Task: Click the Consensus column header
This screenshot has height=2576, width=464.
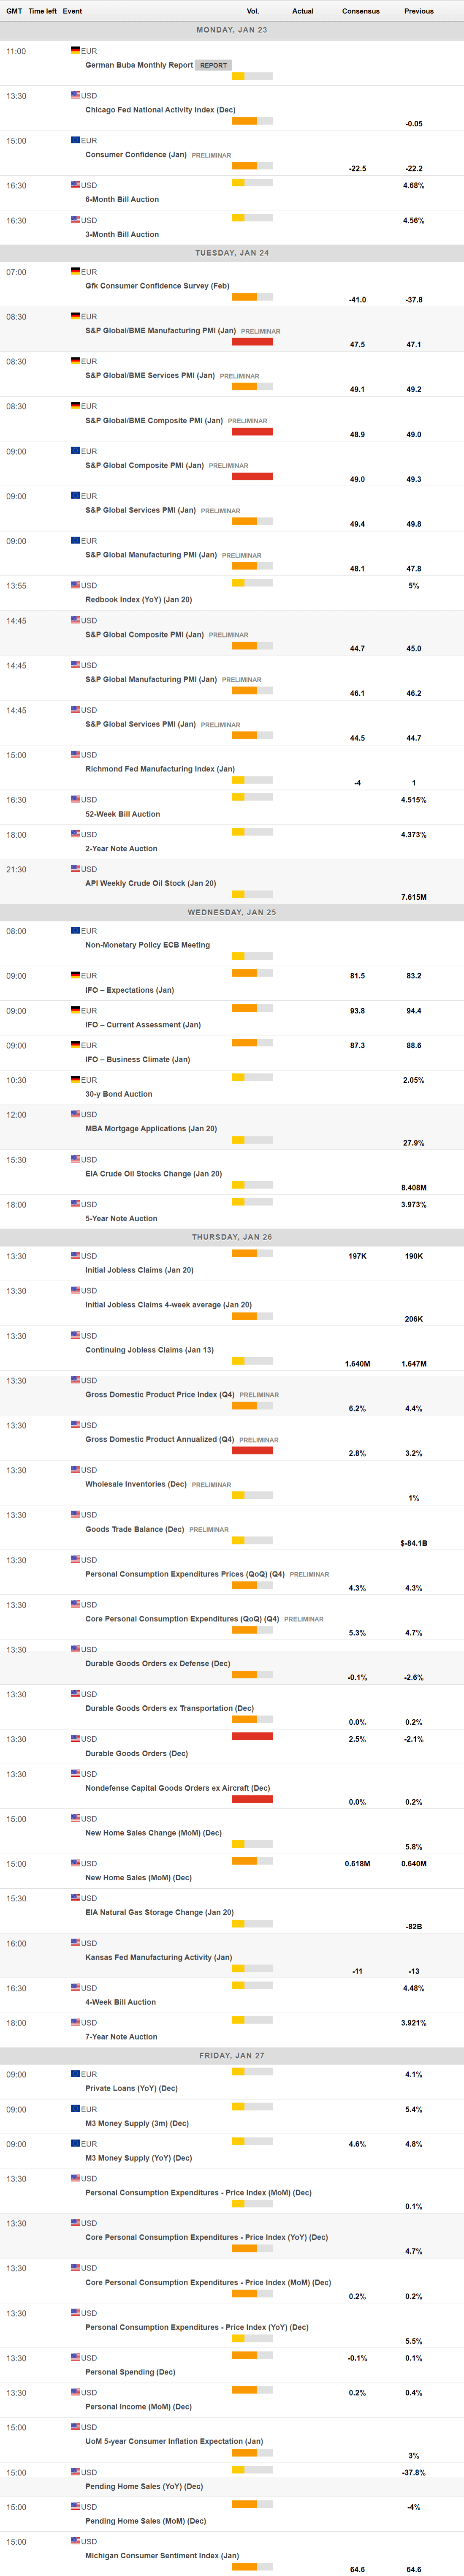Action: pyautogui.click(x=360, y=11)
